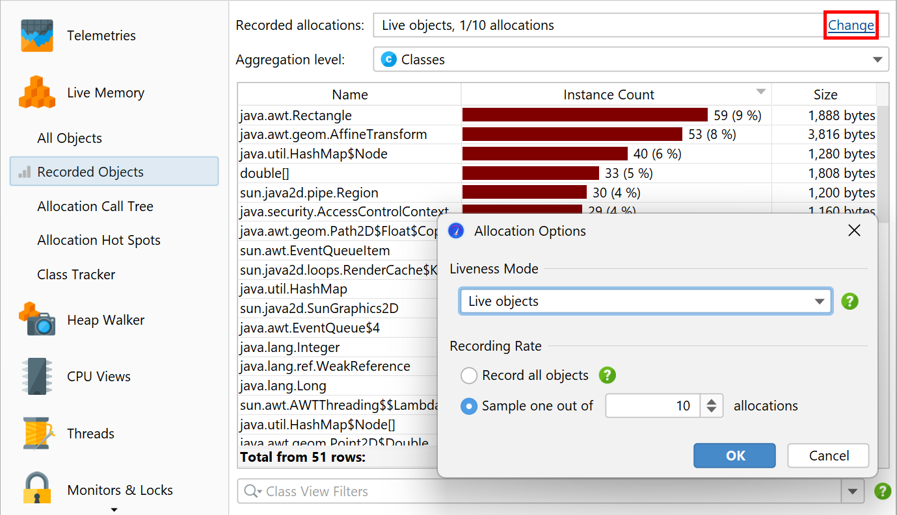Open the Allocation Call Tree view
Image resolution: width=897 pixels, height=515 pixels.
click(x=95, y=207)
